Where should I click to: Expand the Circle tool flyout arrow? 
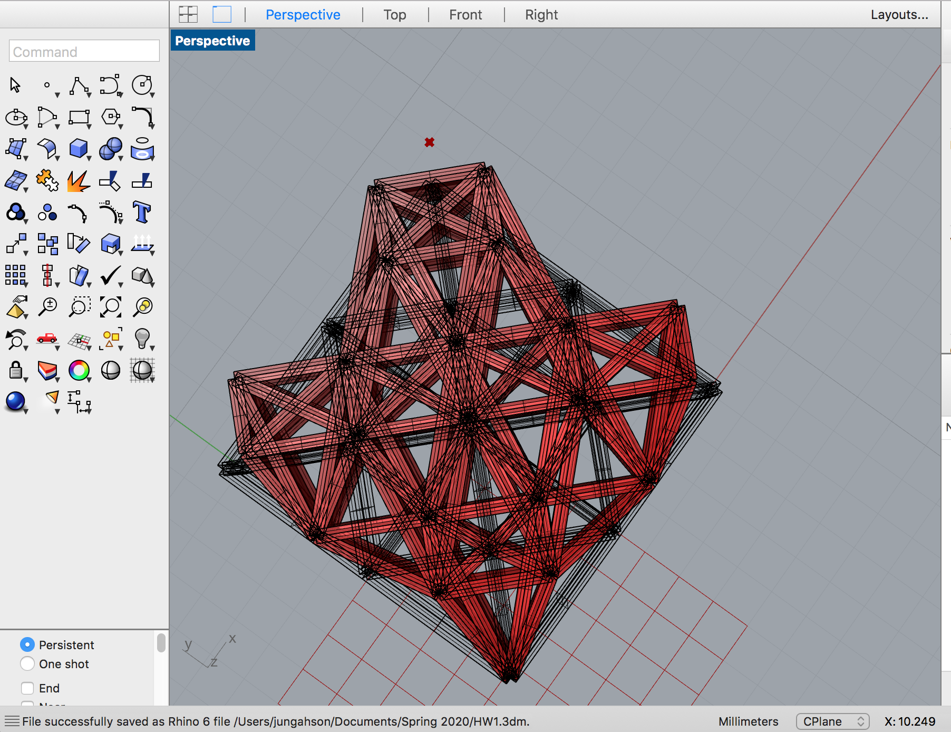point(152,95)
